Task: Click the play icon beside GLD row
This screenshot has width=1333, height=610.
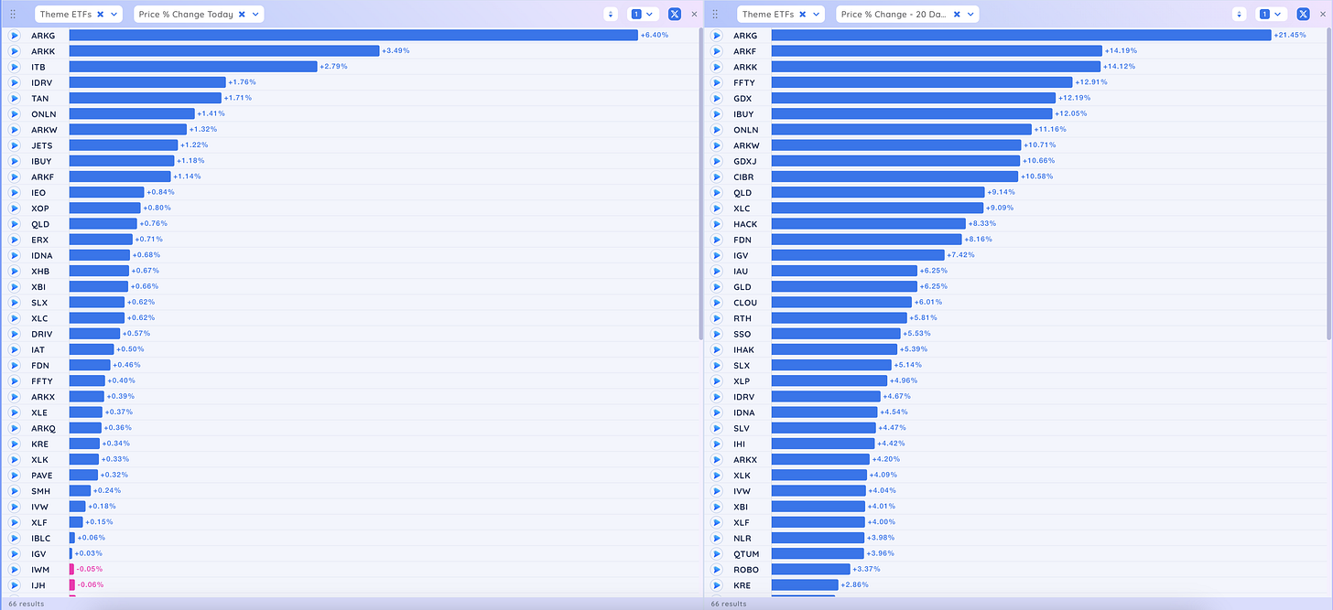Action: coord(717,287)
